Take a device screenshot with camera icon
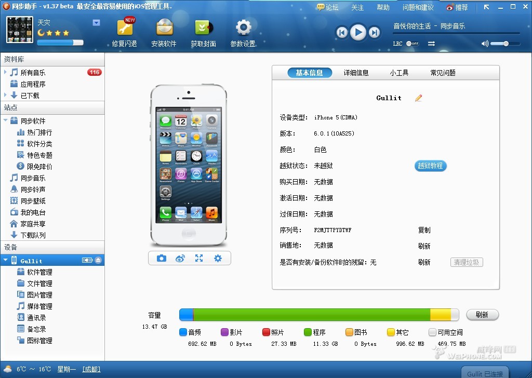 pos(162,259)
